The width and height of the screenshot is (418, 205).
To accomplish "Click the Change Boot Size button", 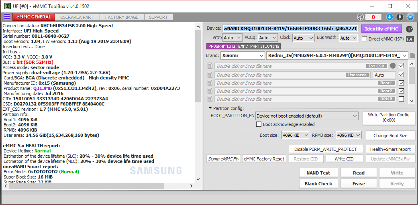I will [x=390, y=136].
